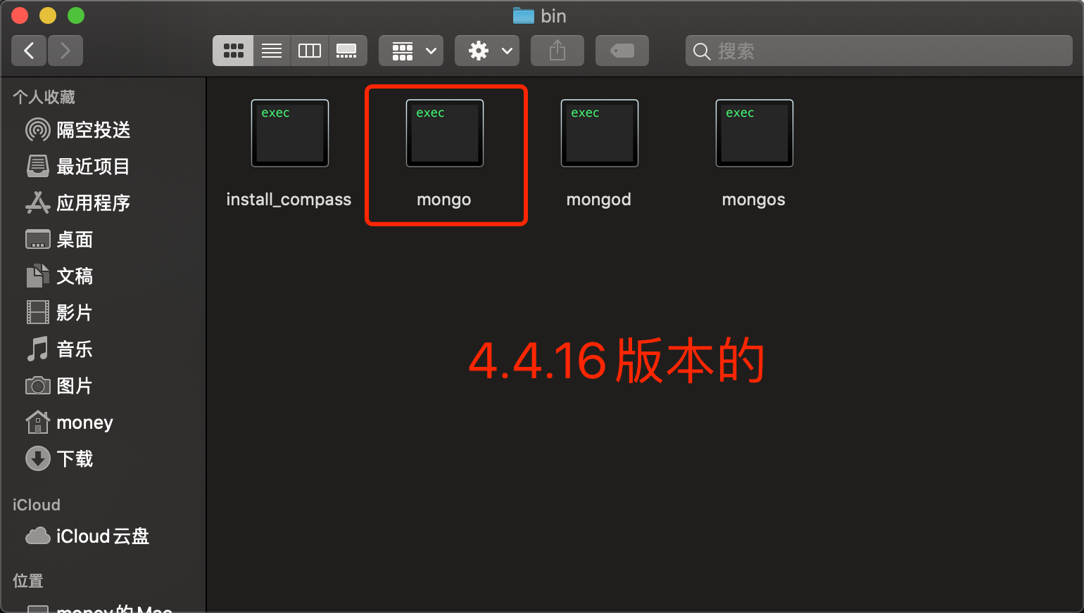
Task: Click the iCloud section header
Action: click(37, 505)
